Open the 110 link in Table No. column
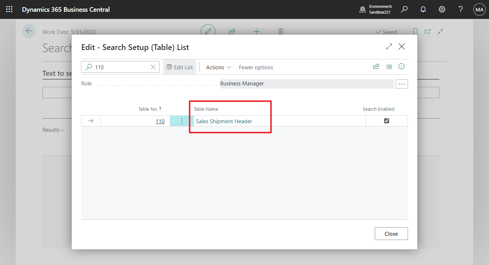The height and width of the screenshot is (265, 489). pyautogui.click(x=161, y=121)
